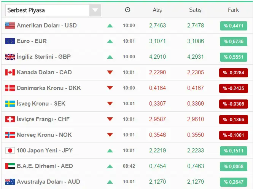Select the USD buying rate 2,7463
253x189 pixels.
pyautogui.click(x=158, y=26)
